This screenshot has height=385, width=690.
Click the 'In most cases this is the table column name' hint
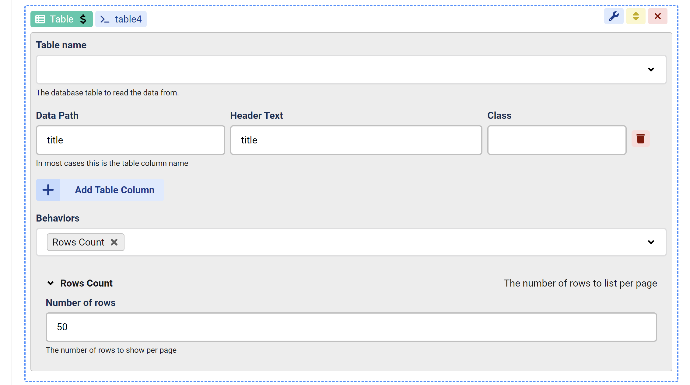[112, 163]
